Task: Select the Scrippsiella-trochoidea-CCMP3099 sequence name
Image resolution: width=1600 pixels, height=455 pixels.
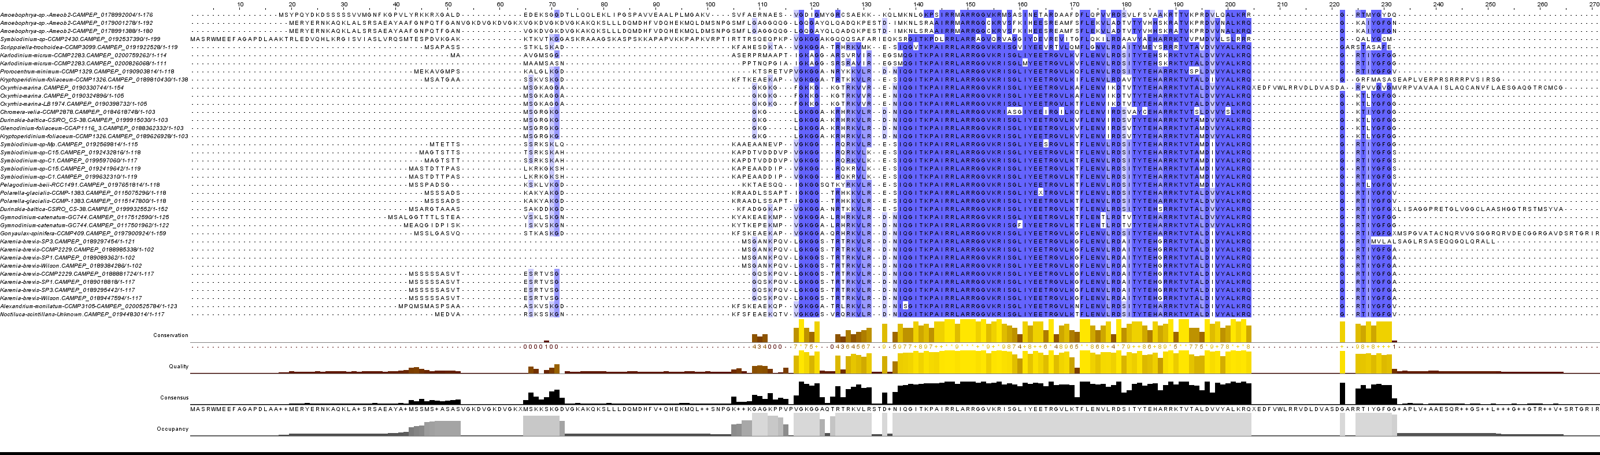Action: (89, 47)
